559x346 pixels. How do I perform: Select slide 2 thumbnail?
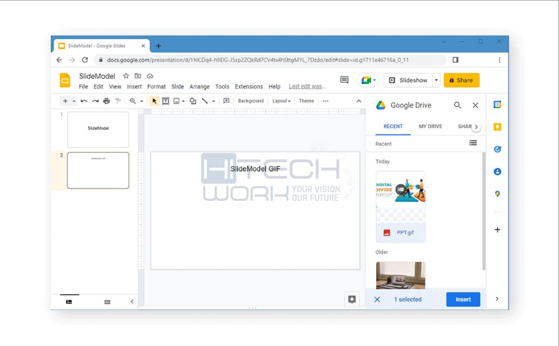point(98,170)
